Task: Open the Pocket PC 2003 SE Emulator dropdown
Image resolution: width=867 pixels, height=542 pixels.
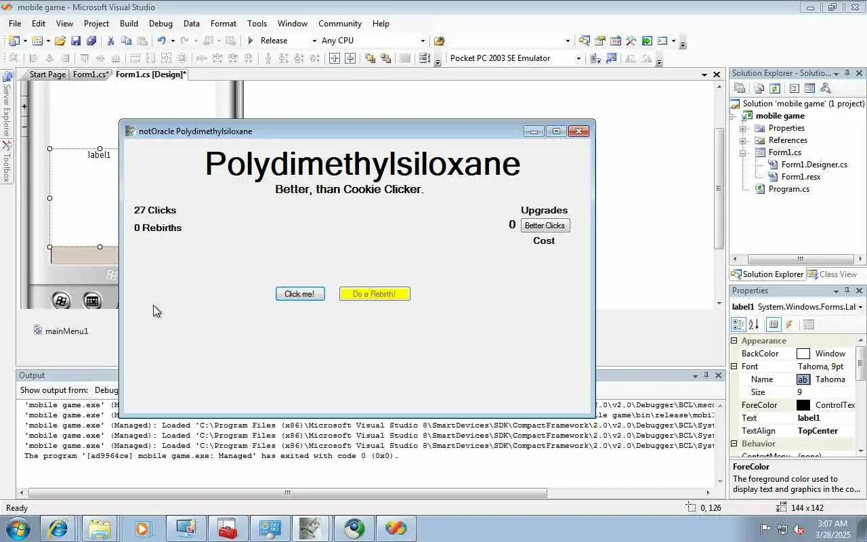Action: pyautogui.click(x=578, y=58)
